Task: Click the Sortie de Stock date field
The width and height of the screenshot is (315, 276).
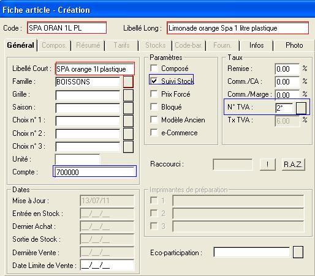Action: (x=107, y=239)
